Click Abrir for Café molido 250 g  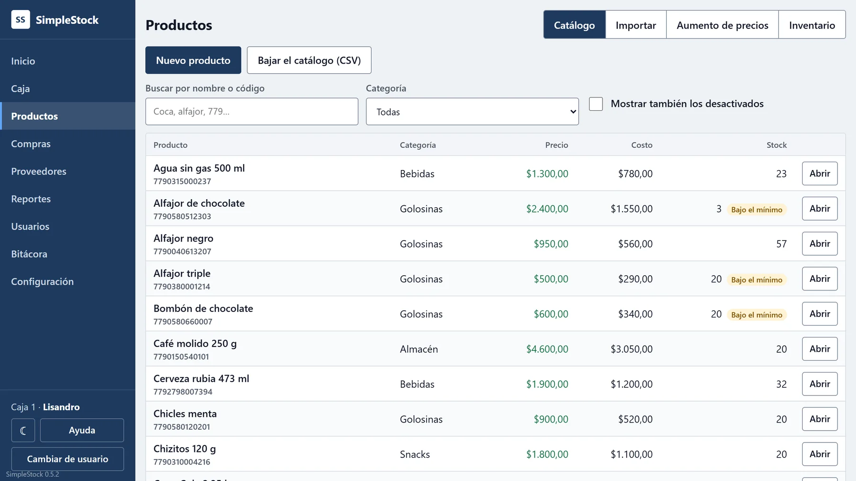point(820,349)
